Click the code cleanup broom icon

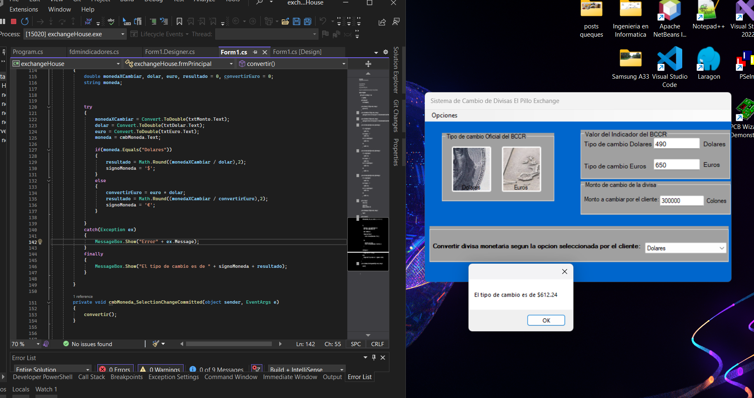156,344
